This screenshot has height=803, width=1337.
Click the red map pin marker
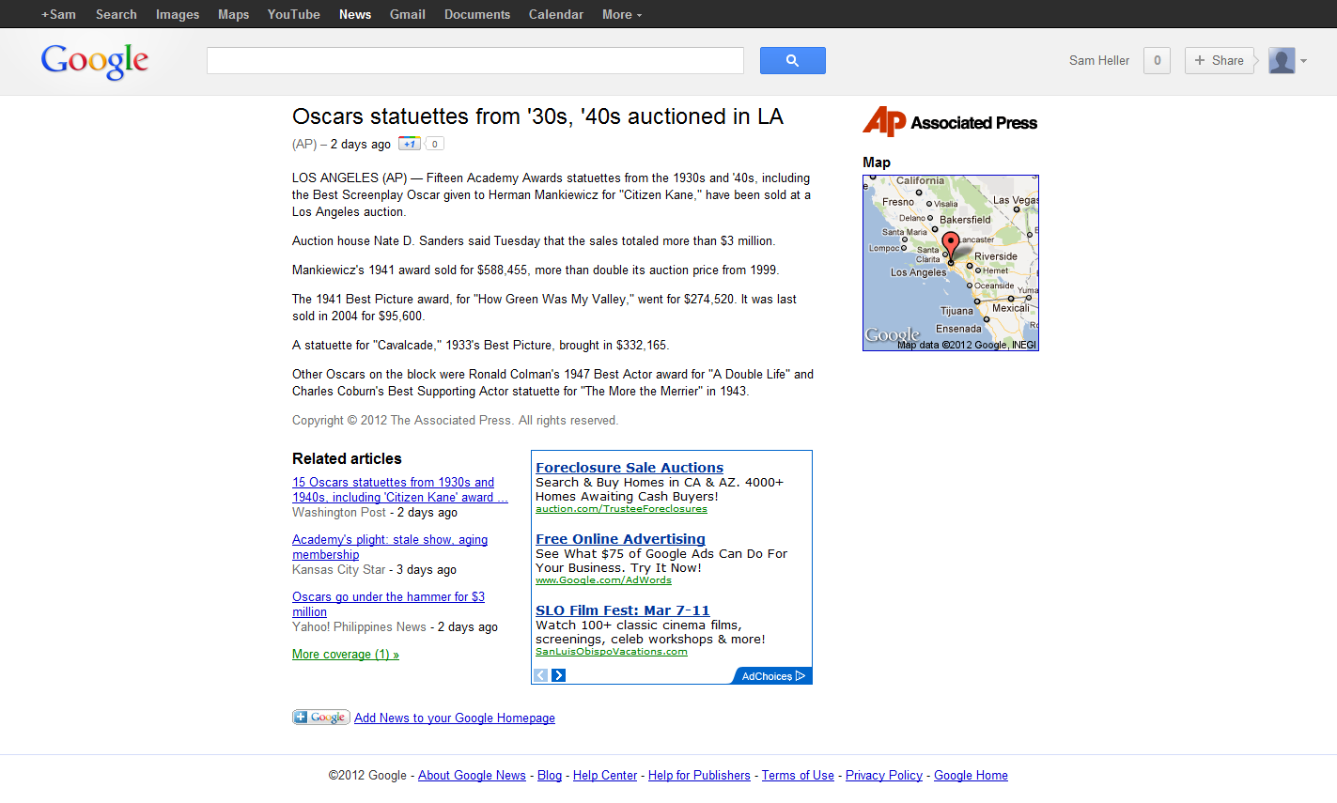(x=951, y=246)
